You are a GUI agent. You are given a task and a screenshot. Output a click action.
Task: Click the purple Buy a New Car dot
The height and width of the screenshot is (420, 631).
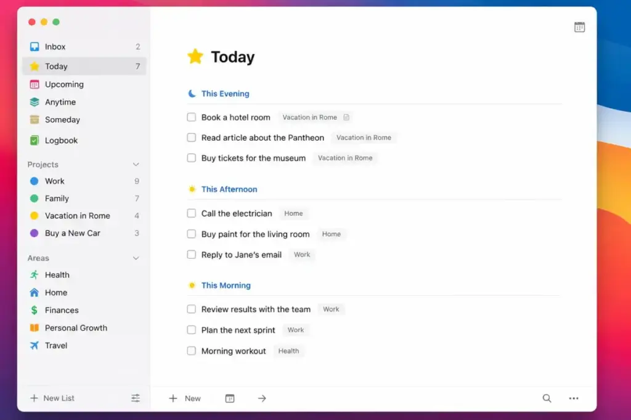pyautogui.click(x=35, y=233)
